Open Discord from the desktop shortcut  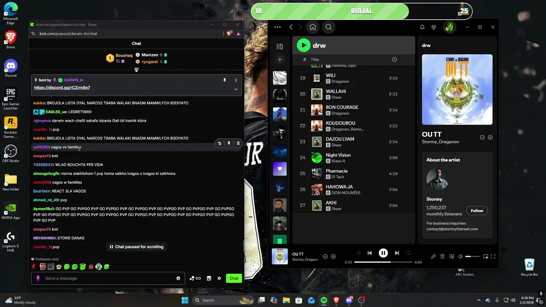(x=11, y=68)
